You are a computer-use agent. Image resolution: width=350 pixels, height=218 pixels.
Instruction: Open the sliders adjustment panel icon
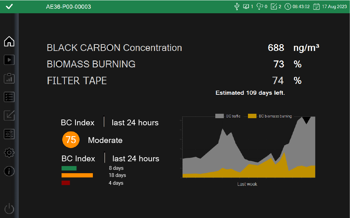click(x=9, y=134)
